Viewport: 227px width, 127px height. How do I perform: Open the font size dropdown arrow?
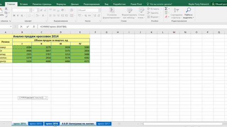(38, 10)
